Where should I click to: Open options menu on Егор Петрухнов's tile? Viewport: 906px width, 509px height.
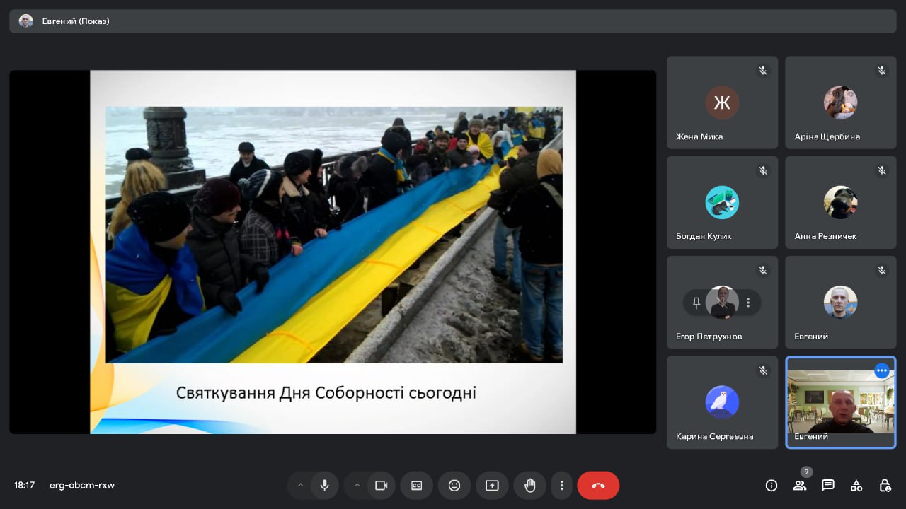click(x=748, y=303)
